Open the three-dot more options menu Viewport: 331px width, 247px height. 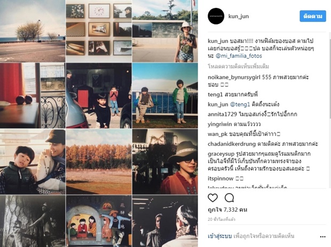tap(322, 237)
